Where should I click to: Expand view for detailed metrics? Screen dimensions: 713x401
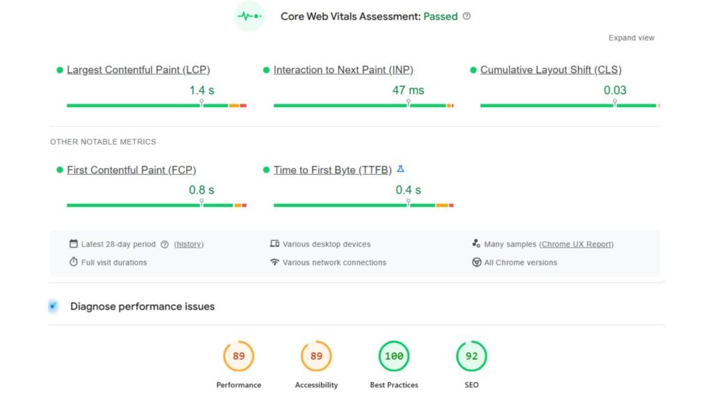coord(631,38)
